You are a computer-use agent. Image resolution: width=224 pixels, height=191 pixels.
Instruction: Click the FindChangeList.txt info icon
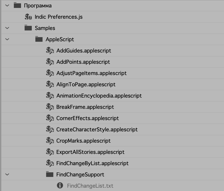[60, 186]
